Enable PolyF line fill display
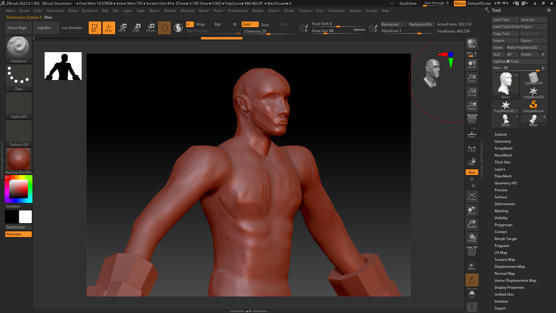Image resolution: width=556 pixels, height=313 pixels. pyautogui.click(x=472, y=252)
